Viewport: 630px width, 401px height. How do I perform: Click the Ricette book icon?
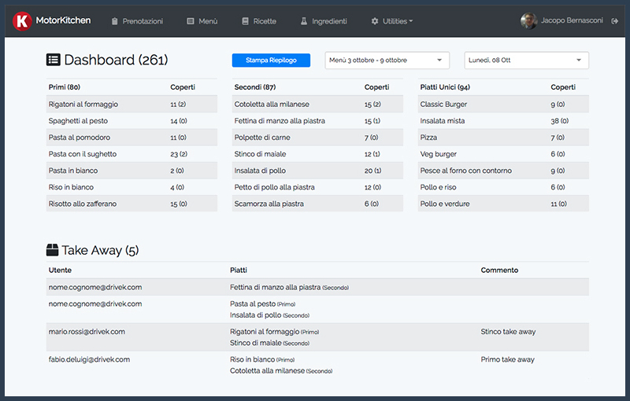point(245,21)
